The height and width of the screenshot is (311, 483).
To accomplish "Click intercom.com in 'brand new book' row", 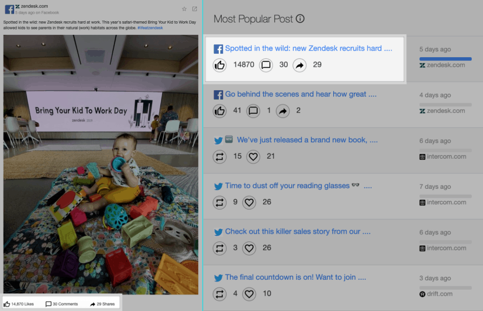I will tap(443, 156).
